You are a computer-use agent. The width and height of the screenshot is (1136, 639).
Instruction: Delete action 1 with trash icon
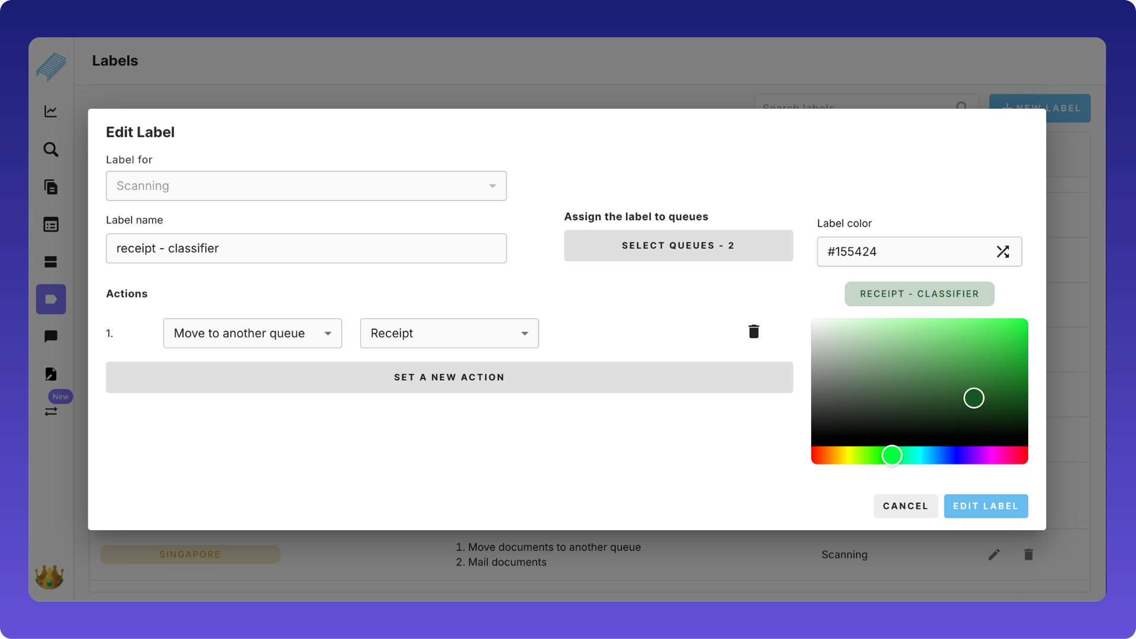tap(754, 331)
